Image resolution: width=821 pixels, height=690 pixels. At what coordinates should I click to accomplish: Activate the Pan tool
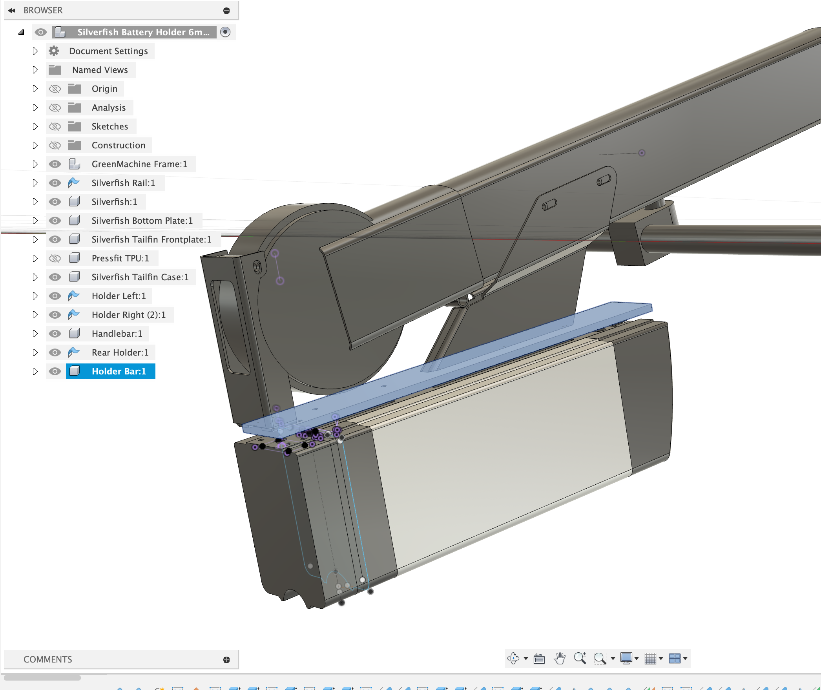pos(559,658)
